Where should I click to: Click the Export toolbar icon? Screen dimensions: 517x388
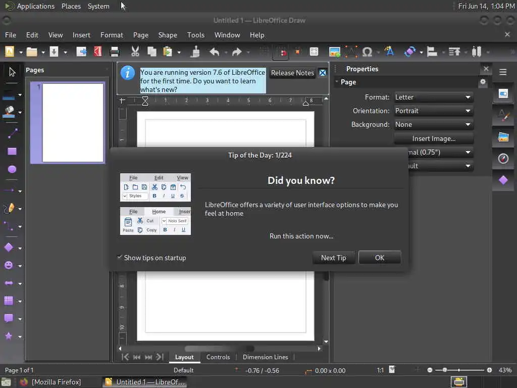coord(81,52)
